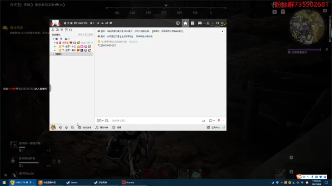
Task: Expand the dropdown arrow beside game emoji icon
Action: pos(103,121)
